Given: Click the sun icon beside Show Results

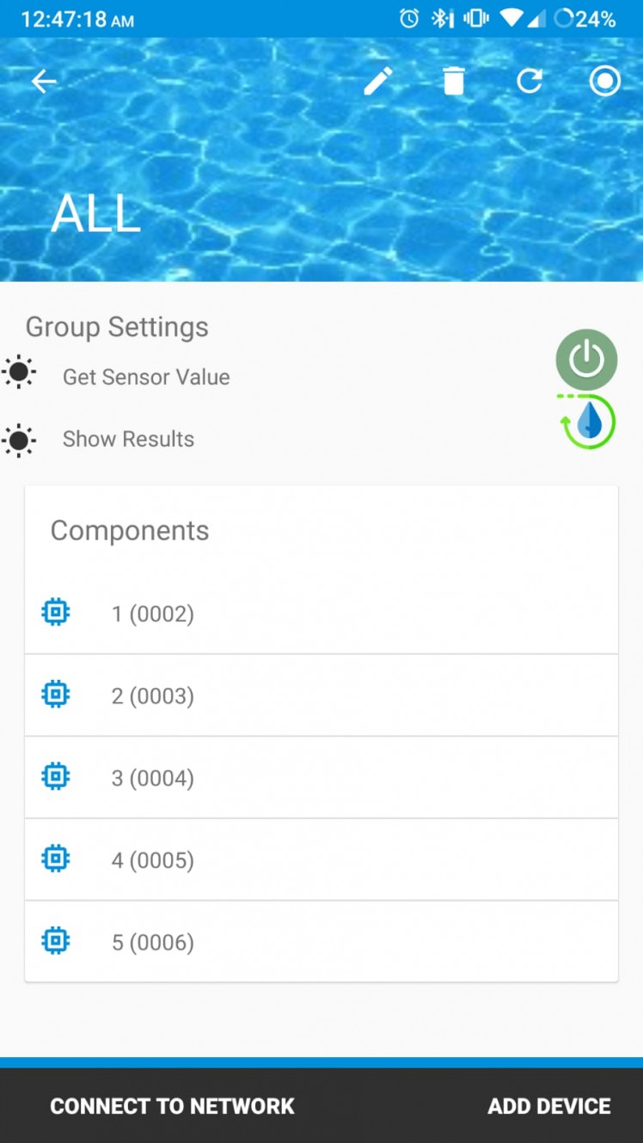Looking at the screenshot, I should (19, 439).
